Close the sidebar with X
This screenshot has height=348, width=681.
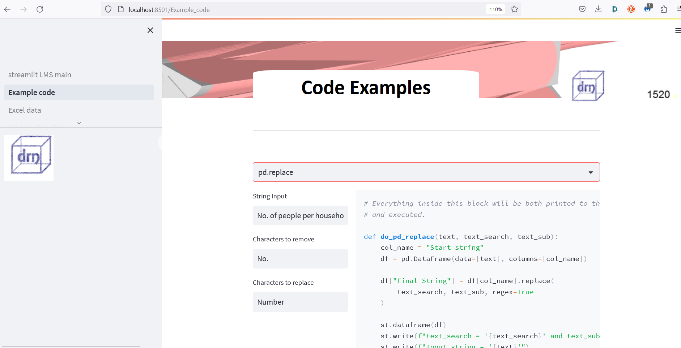(x=150, y=30)
